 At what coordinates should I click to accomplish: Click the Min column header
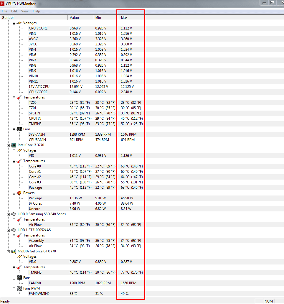[106, 17]
